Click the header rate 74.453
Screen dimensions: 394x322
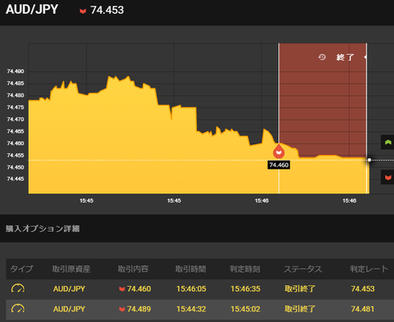(x=108, y=11)
